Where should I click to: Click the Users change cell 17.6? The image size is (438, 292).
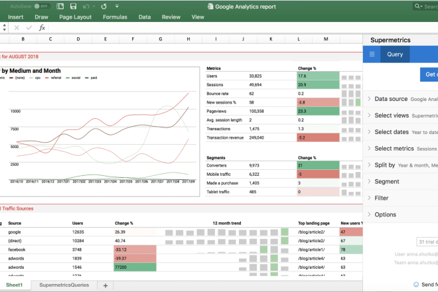pyautogui.click(x=318, y=76)
